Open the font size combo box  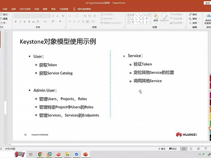click(x=46, y=16)
